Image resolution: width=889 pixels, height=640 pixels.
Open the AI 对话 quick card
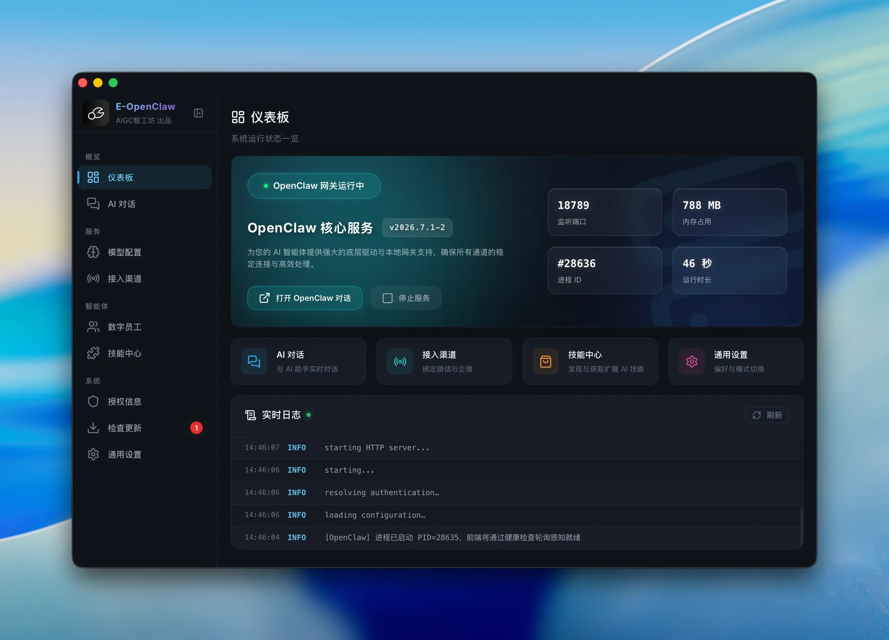tap(298, 361)
